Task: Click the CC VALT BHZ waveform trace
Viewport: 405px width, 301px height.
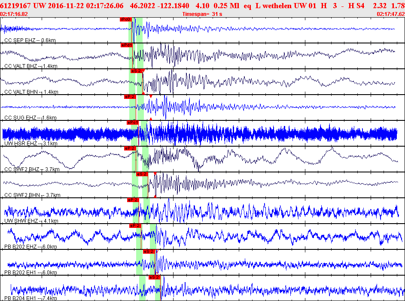Action: tap(198, 55)
